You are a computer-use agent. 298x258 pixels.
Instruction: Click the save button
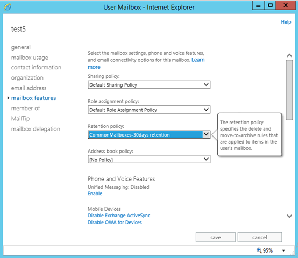pos(216,237)
